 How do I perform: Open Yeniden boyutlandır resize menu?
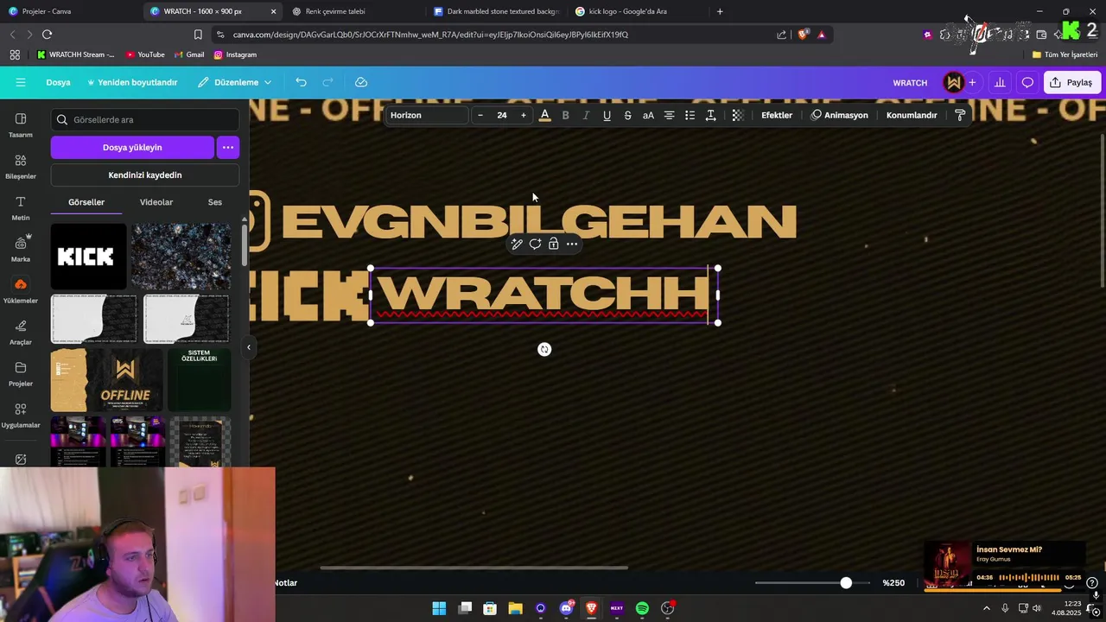point(132,82)
